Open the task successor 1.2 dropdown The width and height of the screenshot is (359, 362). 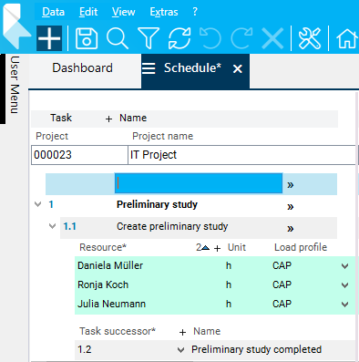pyautogui.click(x=180, y=350)
